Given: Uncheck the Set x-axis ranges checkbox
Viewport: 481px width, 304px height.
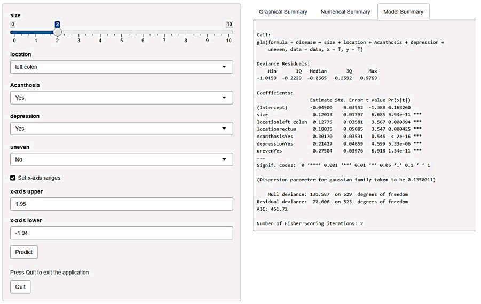Looking at the screenshot, I should 13,178.
